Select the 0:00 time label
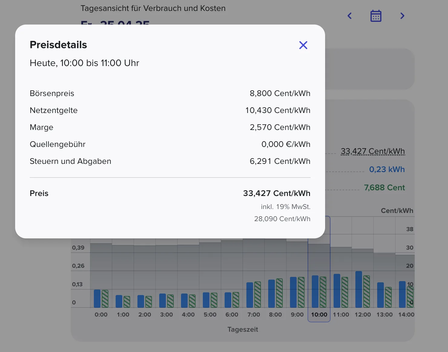The height and width of the screenshot is (352, 448). point(101,314)
